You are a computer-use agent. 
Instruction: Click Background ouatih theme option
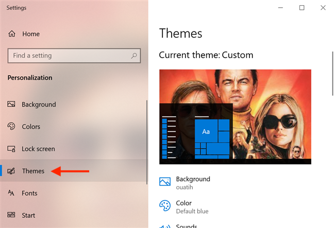click(185, 183)
